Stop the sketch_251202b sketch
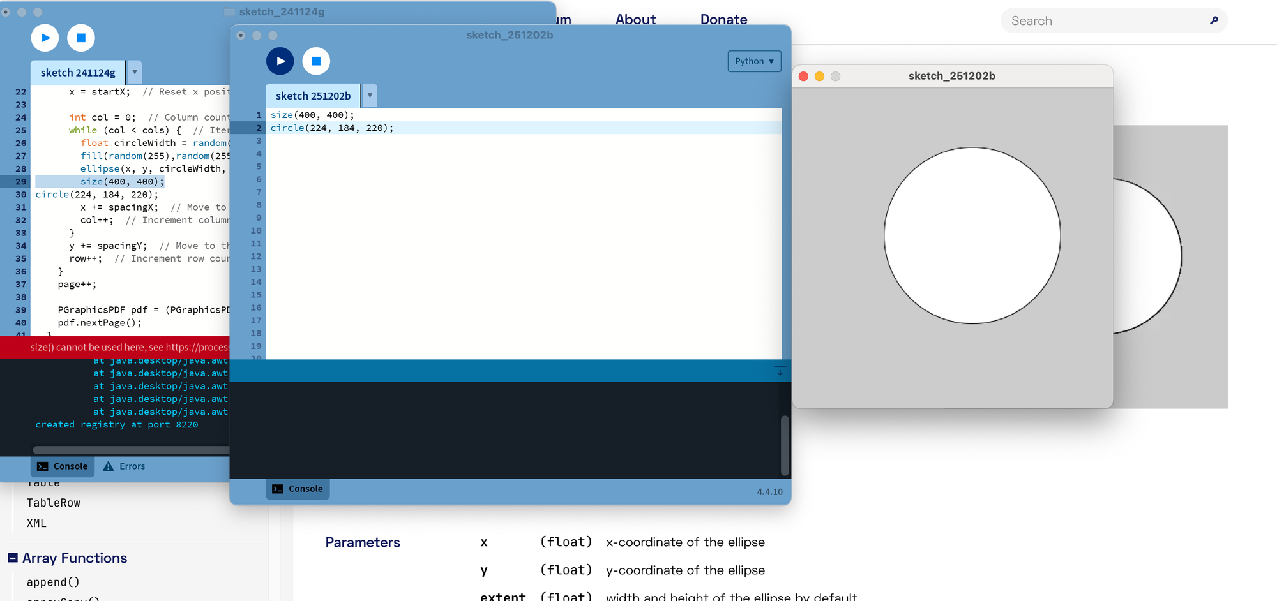 click(x=316, y=61)
